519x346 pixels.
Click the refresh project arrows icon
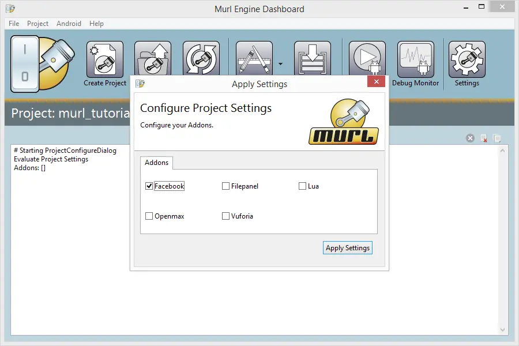pos(201,59)
